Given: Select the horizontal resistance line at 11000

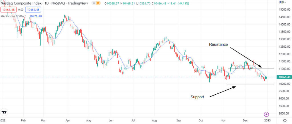Looking at the screenshot, I should (x=251, y=69).
